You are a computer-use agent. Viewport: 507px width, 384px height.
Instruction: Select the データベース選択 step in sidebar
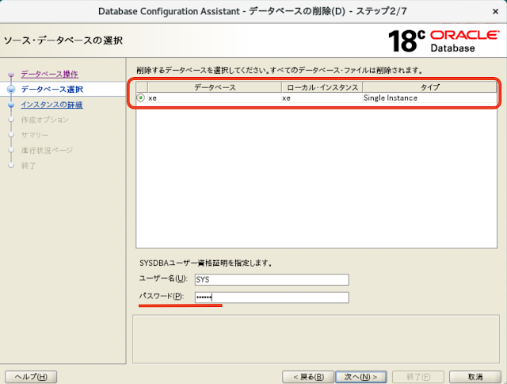[52, 90]
